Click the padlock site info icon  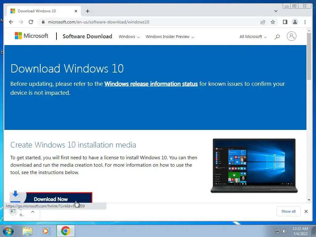tap(43, 22)
